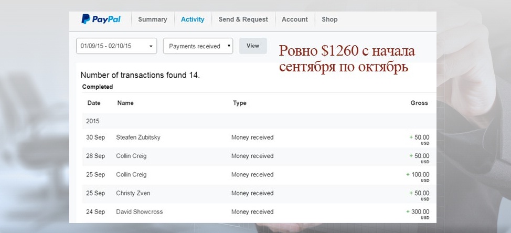The height and width of the screenshot is (233, 511).
Task: Open Steafen Zubitsky transaction from 30 Sep
Action: [x=138, y=137]
